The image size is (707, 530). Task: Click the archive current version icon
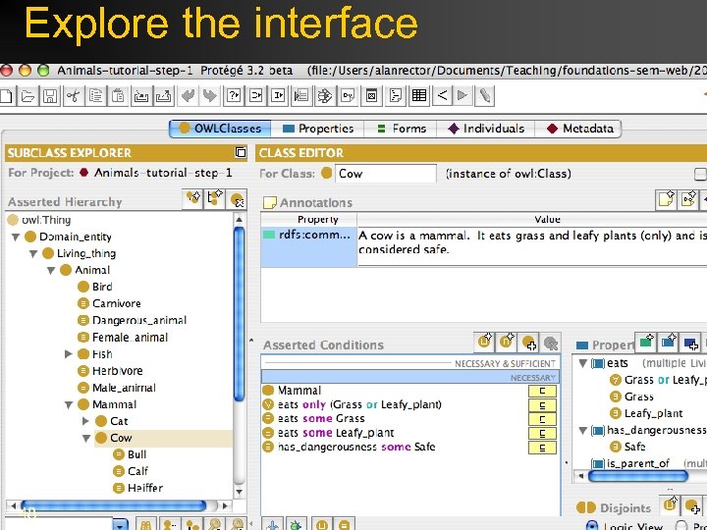pyautogui.click(x=141, y=96)
